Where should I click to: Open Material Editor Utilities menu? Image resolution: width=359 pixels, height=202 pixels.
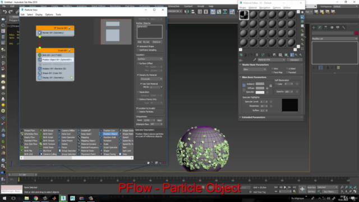click(x=287, y=8)
